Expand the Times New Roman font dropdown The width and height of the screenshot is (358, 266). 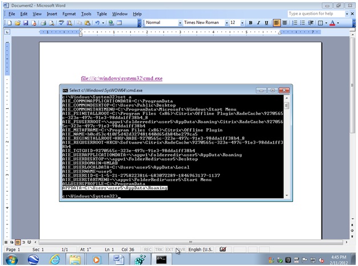[x=226, y=23]
